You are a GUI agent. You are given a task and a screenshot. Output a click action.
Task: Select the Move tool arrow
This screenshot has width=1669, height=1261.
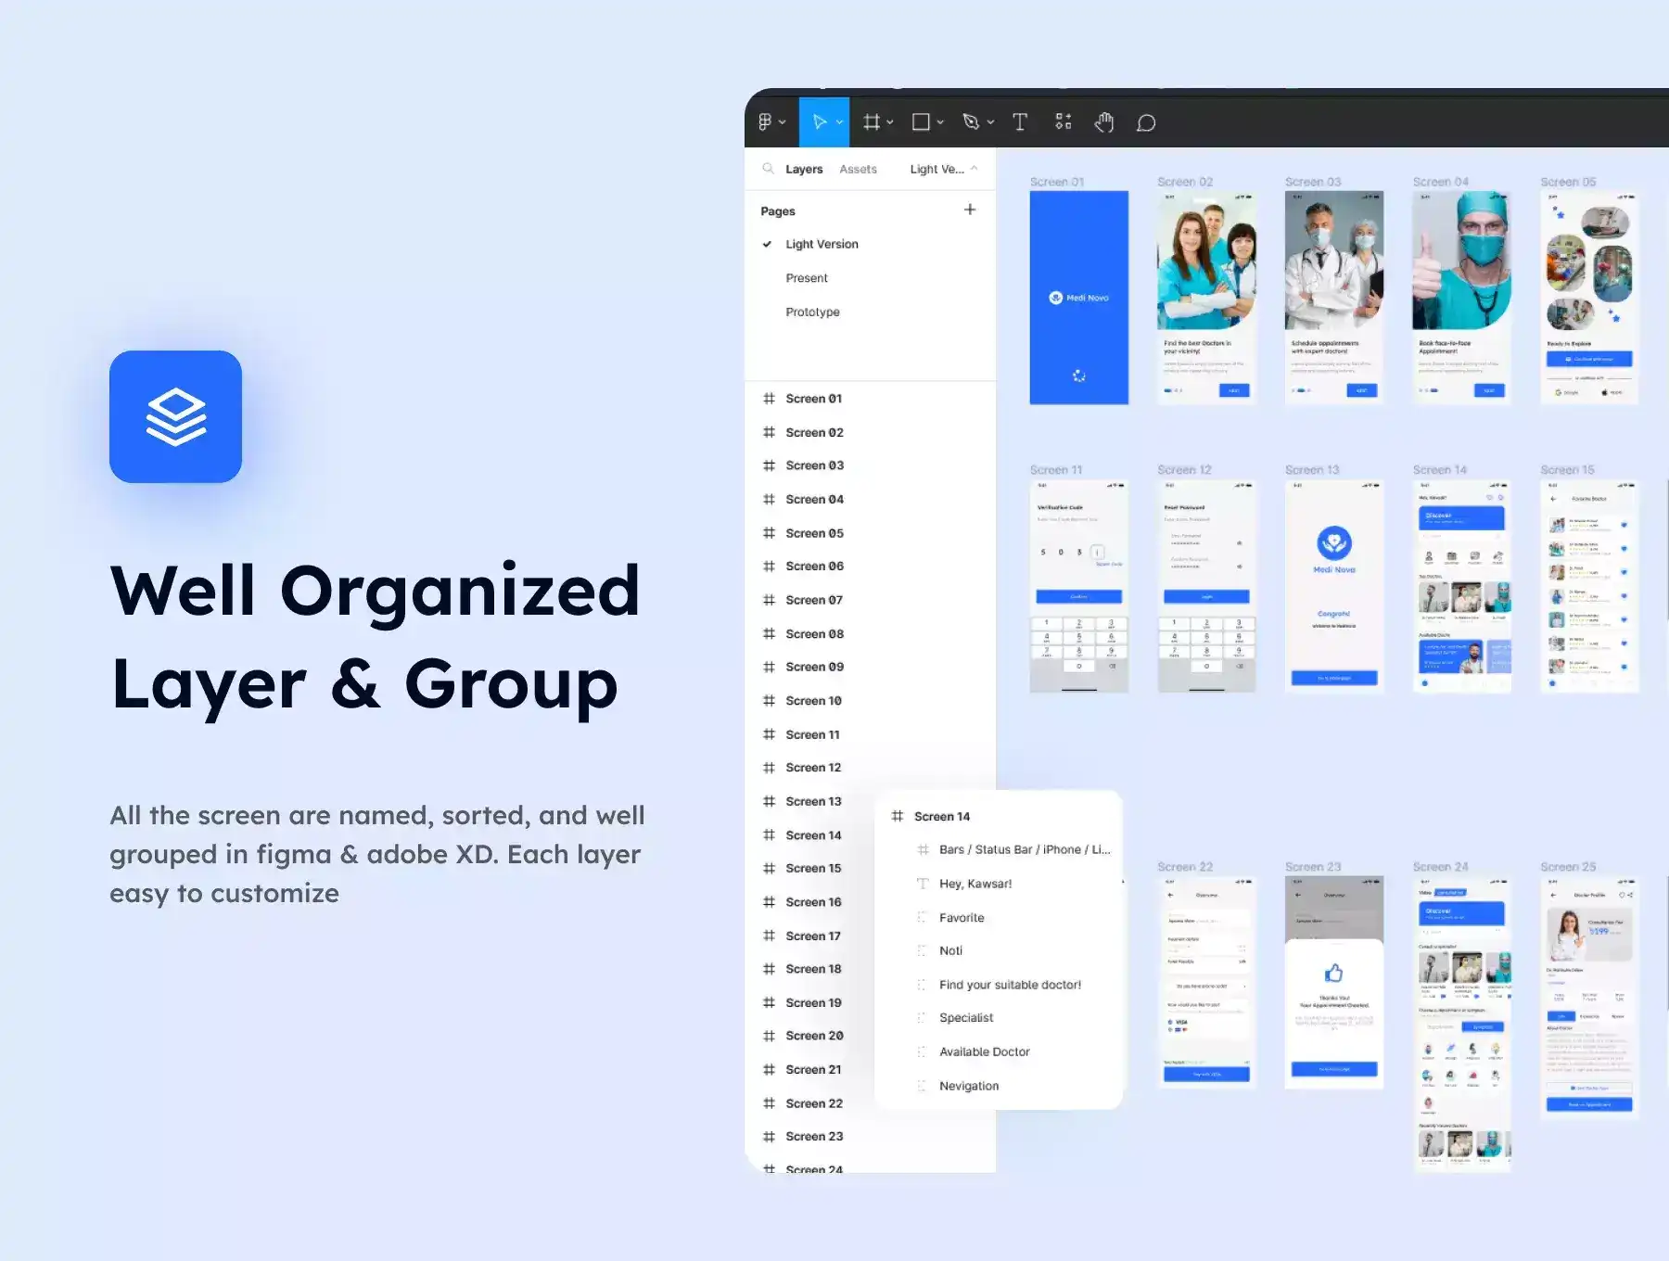click(x=819, y=122)
